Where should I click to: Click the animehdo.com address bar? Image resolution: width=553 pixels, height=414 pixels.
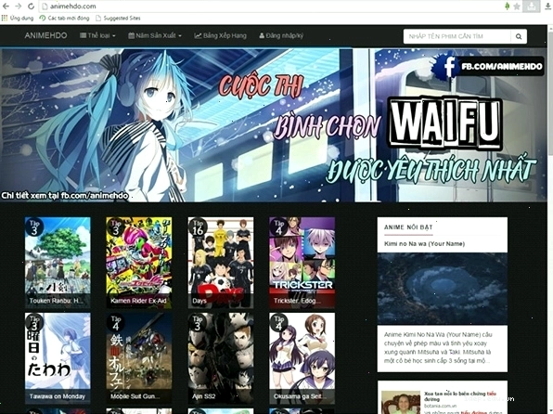pos(272,6)
